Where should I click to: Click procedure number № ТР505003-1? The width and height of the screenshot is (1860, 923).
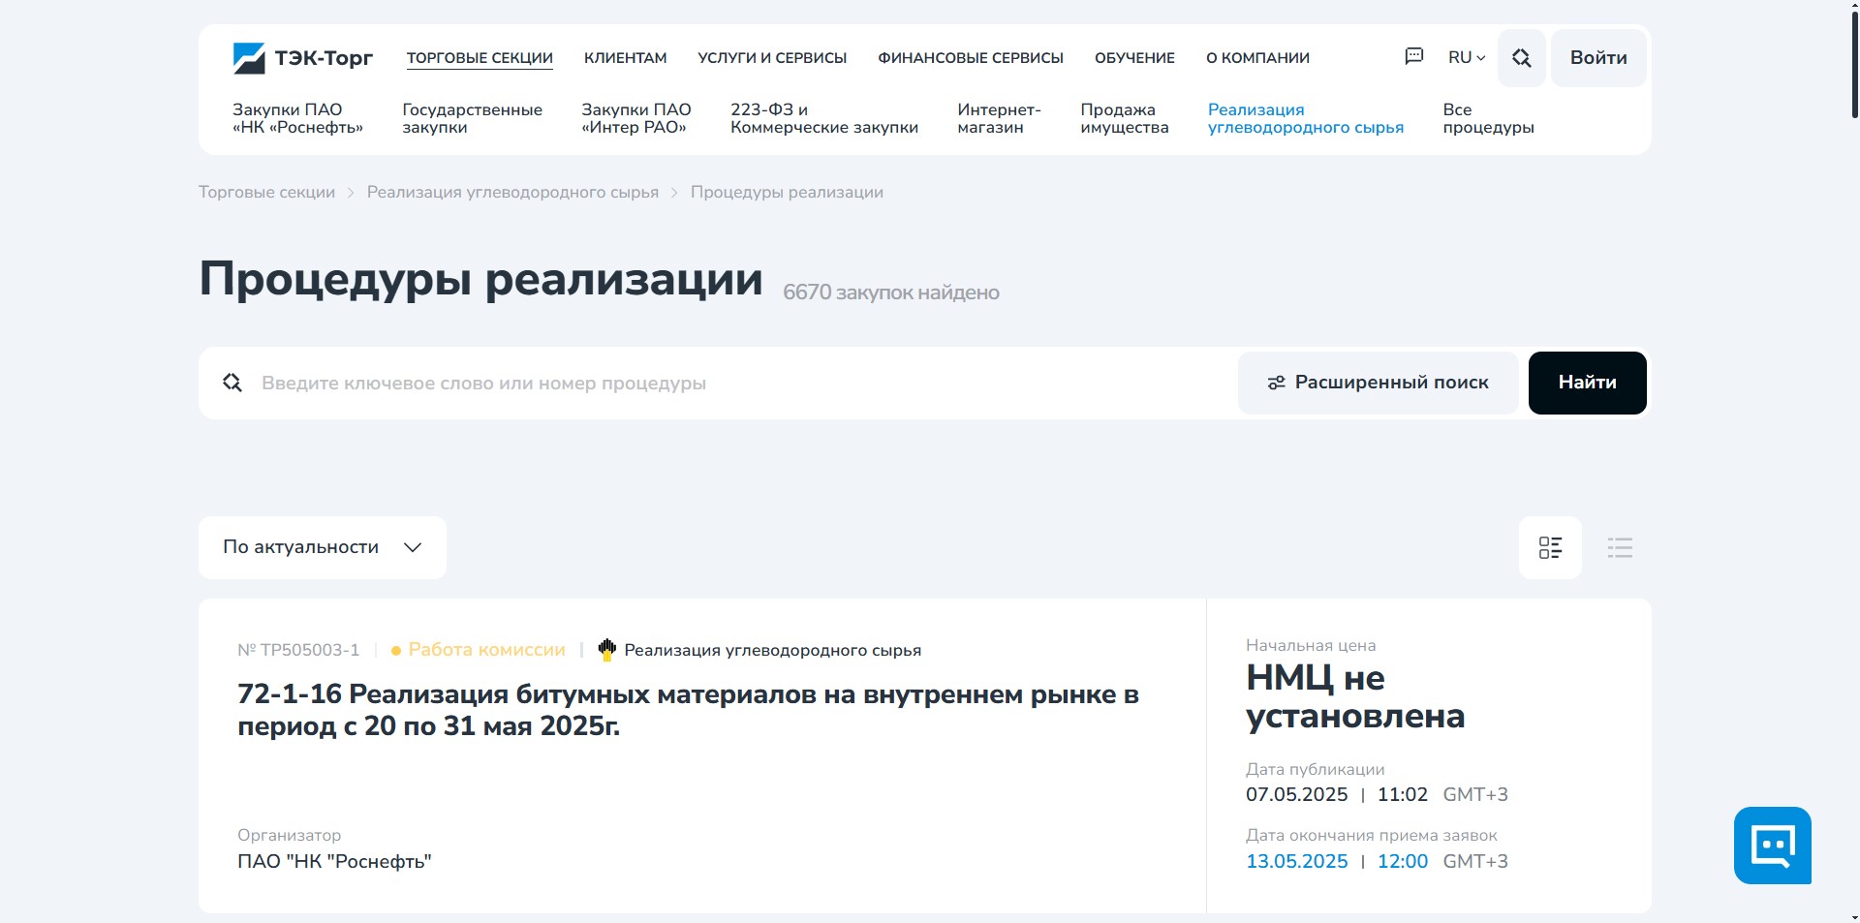click(298, 650)
